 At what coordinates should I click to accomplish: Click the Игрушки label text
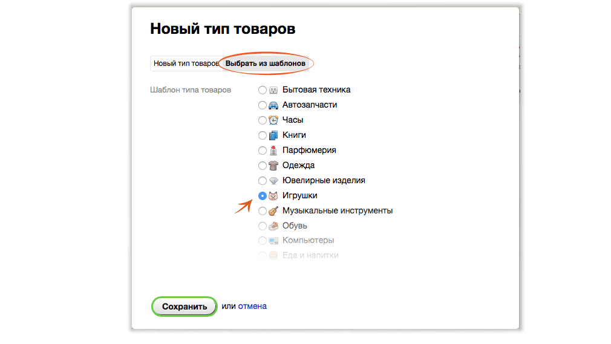299,195
